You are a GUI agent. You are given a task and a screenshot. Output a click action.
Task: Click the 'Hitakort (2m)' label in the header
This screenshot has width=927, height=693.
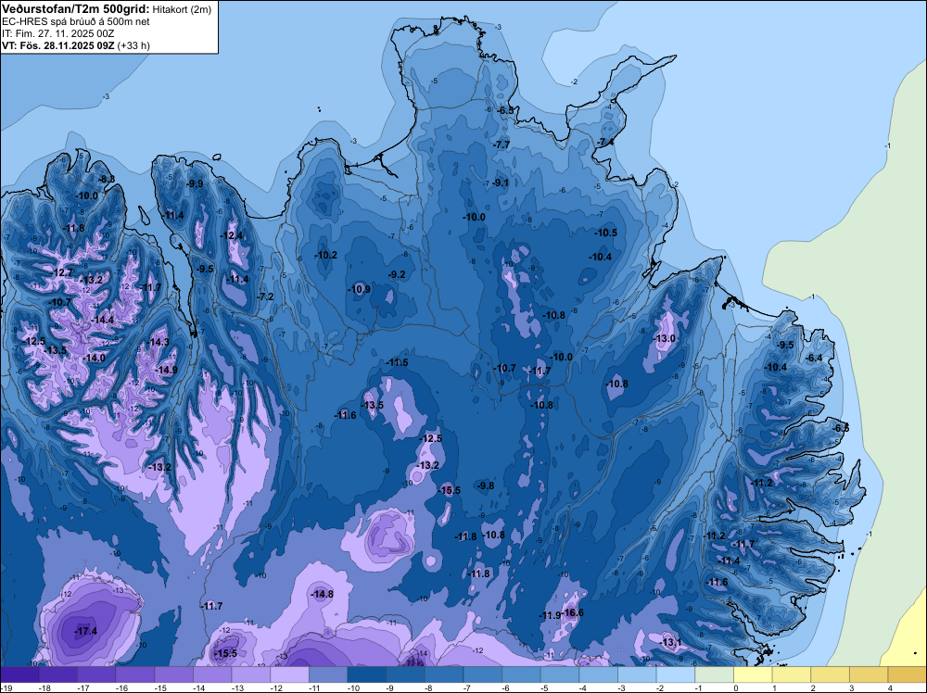click(182, 9)
